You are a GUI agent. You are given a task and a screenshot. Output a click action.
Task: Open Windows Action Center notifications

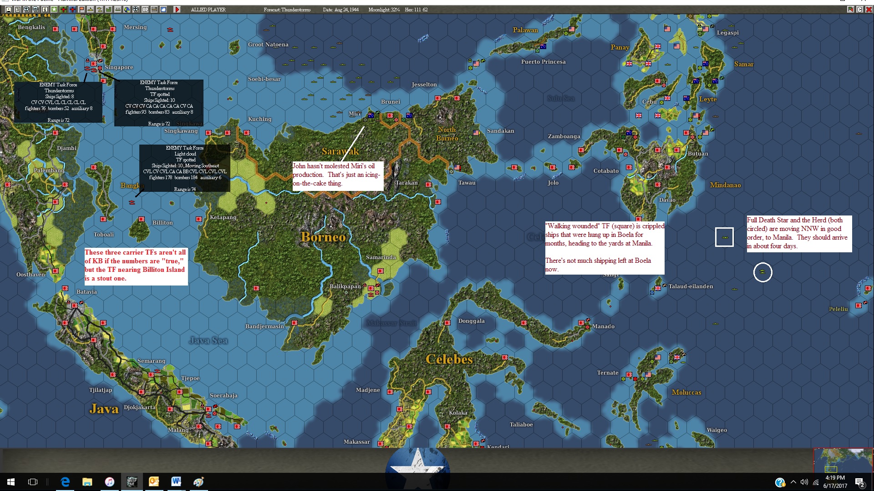click(x=859, y=482)
